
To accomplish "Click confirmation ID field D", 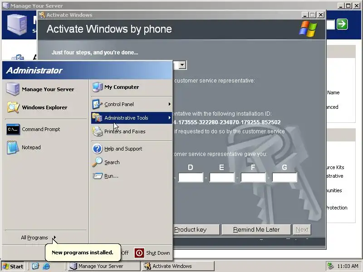I will pyautogui.click(x=191, y=177).
